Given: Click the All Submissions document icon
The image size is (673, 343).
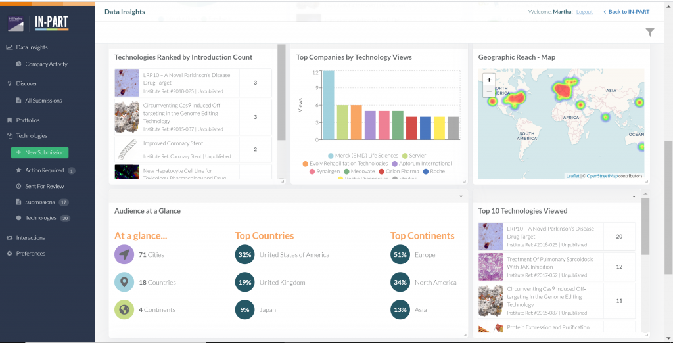Looking at the screenshot, I should (x=18, y=101).
